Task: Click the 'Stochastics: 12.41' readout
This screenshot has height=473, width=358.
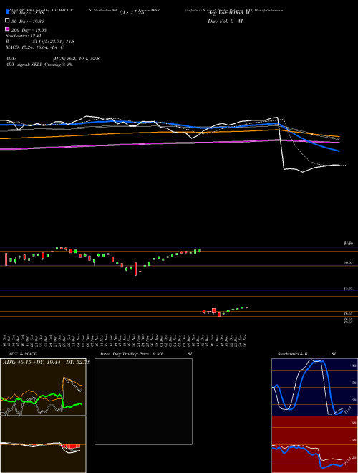Action: coord(23,36)
